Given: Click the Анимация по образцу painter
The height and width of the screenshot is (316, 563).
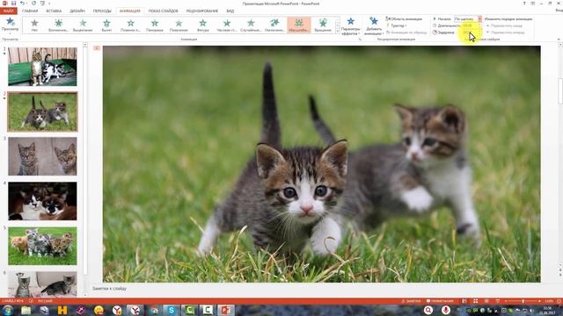Looking at the screenshot, I should click(406, 32).
